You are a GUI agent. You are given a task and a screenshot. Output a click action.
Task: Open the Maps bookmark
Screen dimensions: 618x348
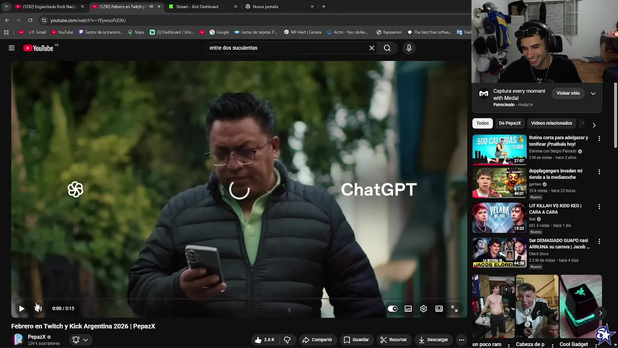coord(136,32)
